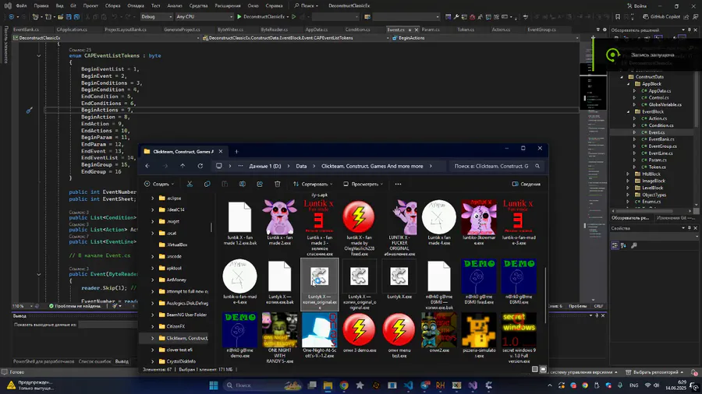Screen dimensions: 702x394
Task: Select pizzeria-simulator.exe file
Action: tap(479, 336)
